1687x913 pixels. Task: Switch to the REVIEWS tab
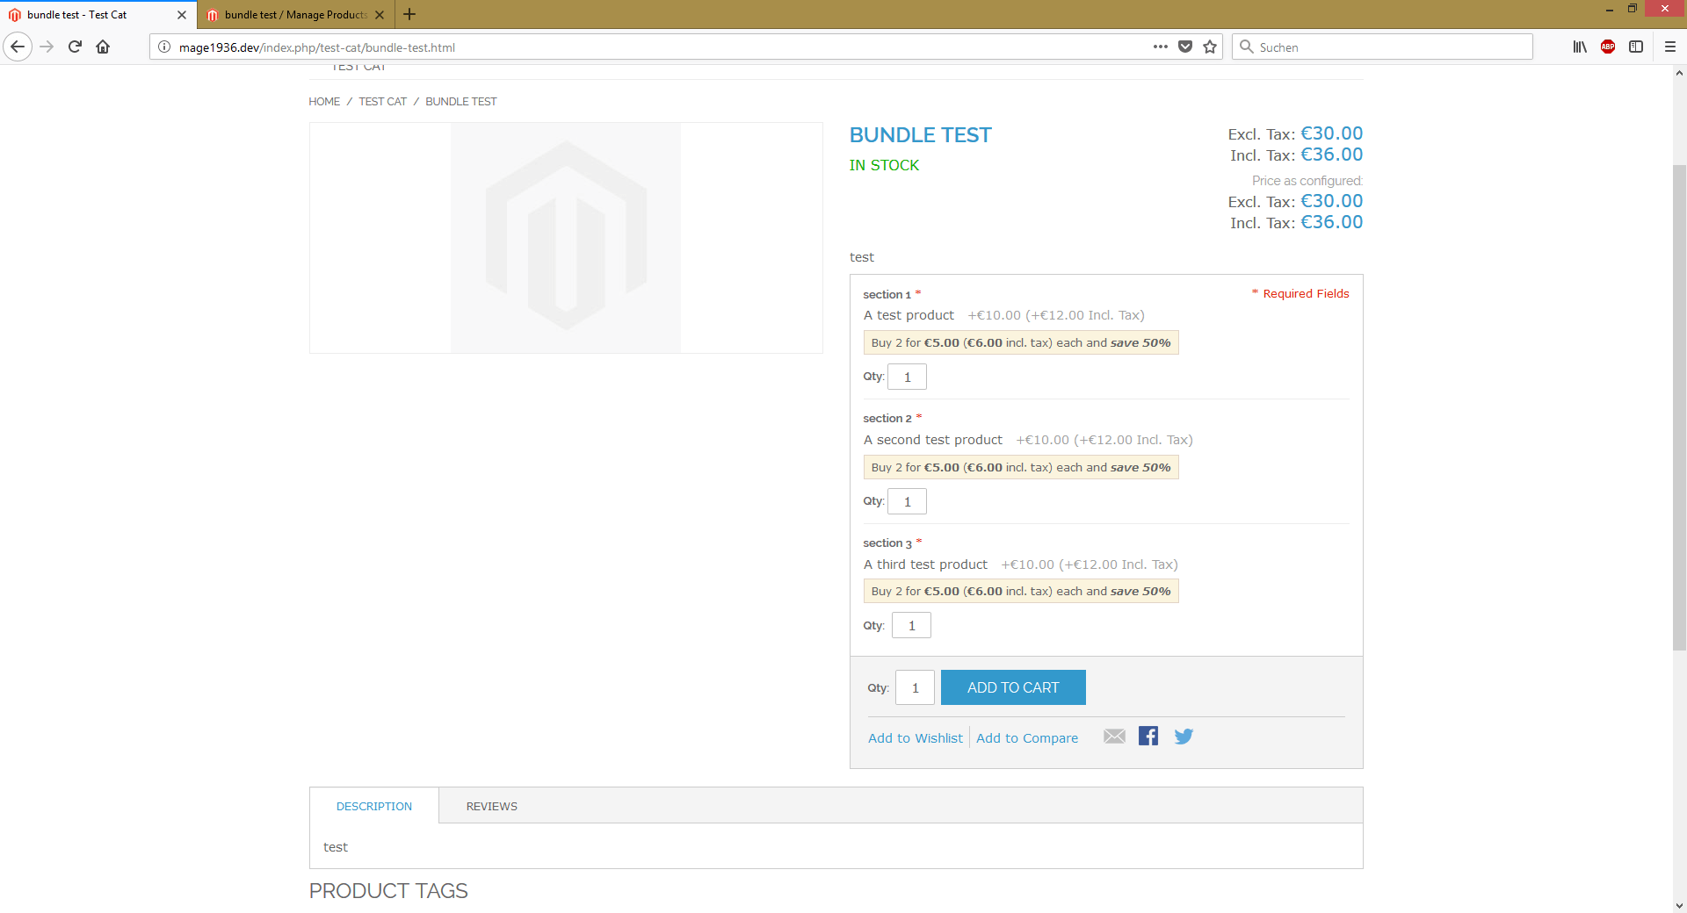491,806
